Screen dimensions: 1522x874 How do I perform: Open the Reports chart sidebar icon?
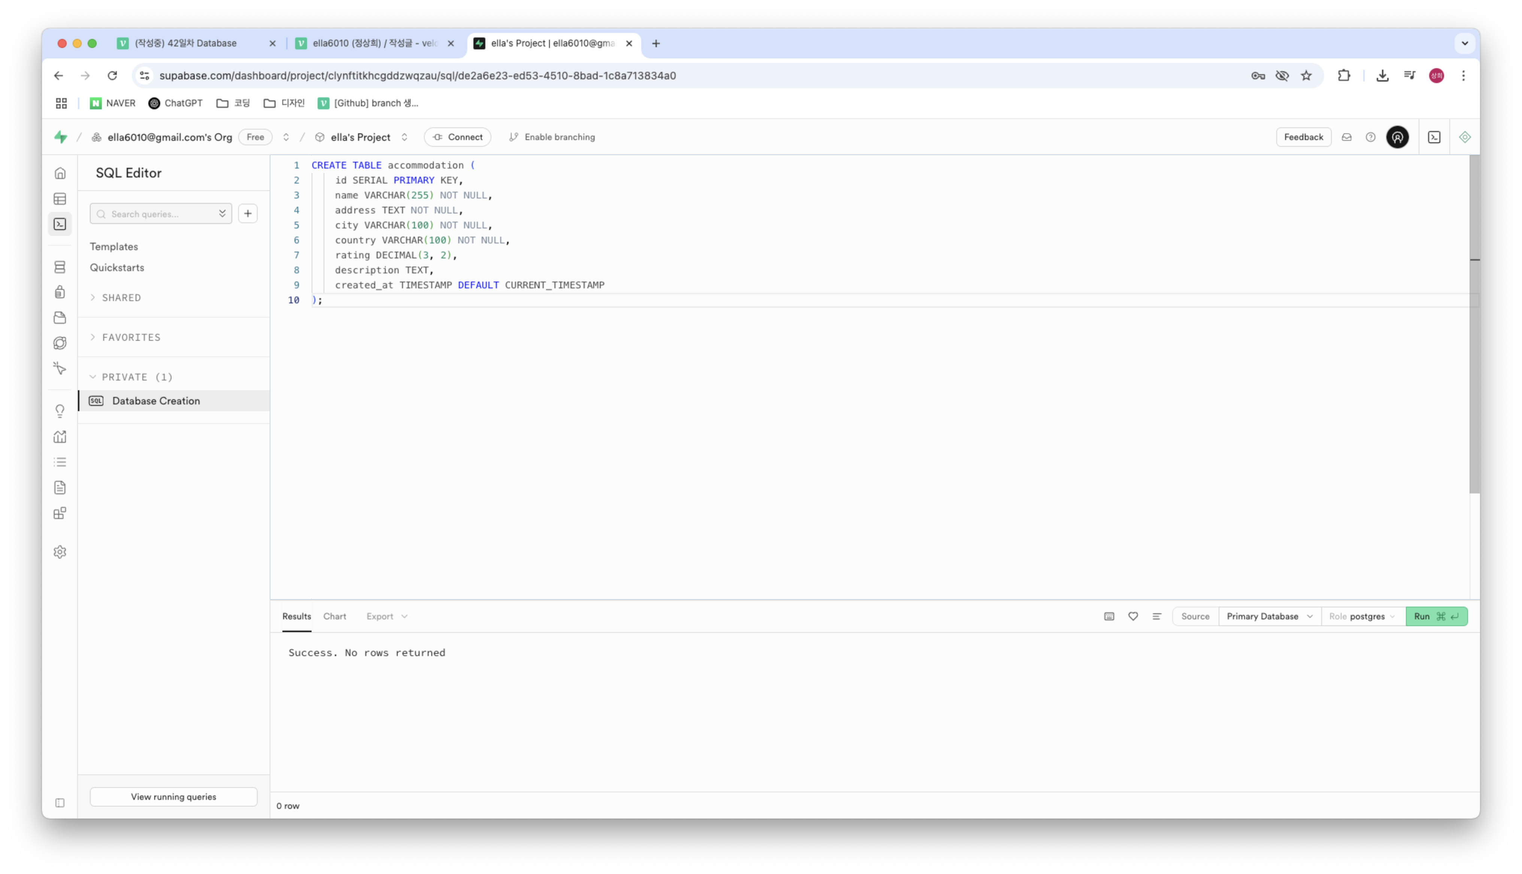click(x=60, y=436)
